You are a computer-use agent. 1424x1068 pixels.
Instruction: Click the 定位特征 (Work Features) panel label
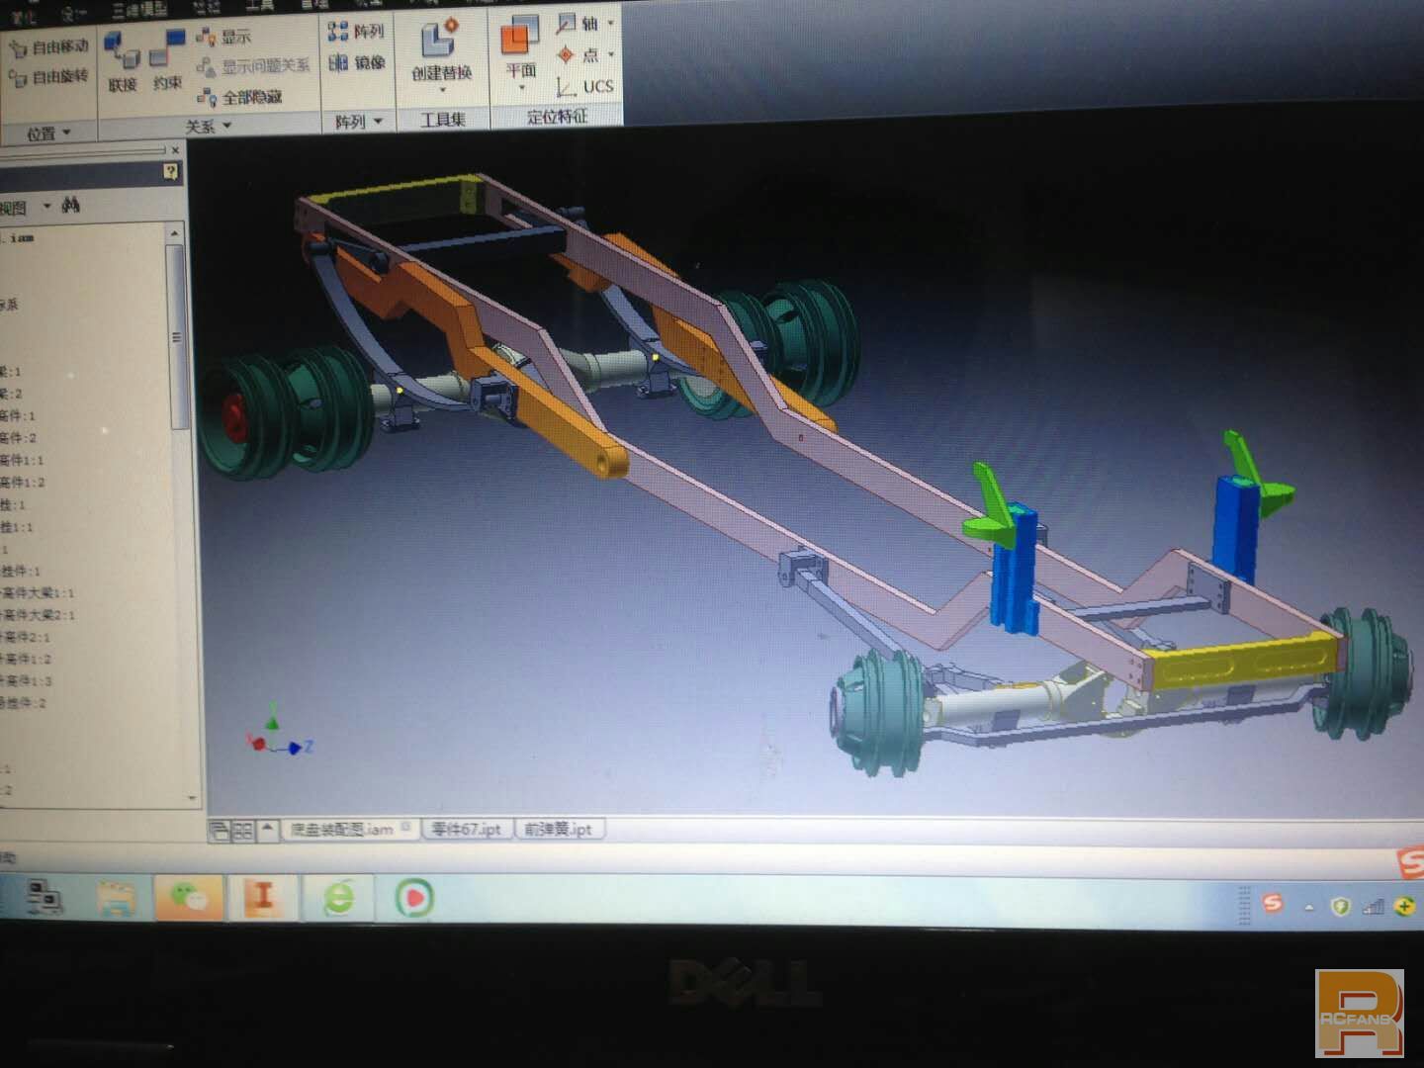(557, 117)
